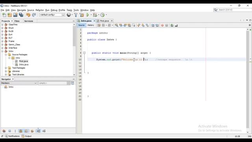Viewport: 252px width, 142px height.
Task: Click the Stop Macro Recording icon
Action: (167, 25)
